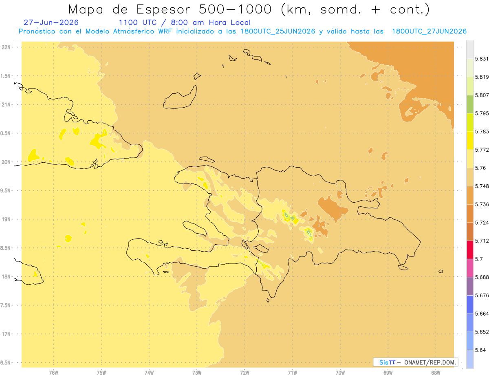Screen dimensions: 489x378
Task: Click the date label '27-Jun-2026'
Action: tap(51, 22)
